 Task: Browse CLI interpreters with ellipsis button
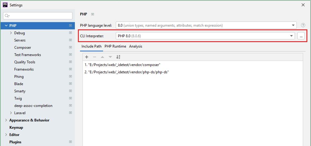301,36
